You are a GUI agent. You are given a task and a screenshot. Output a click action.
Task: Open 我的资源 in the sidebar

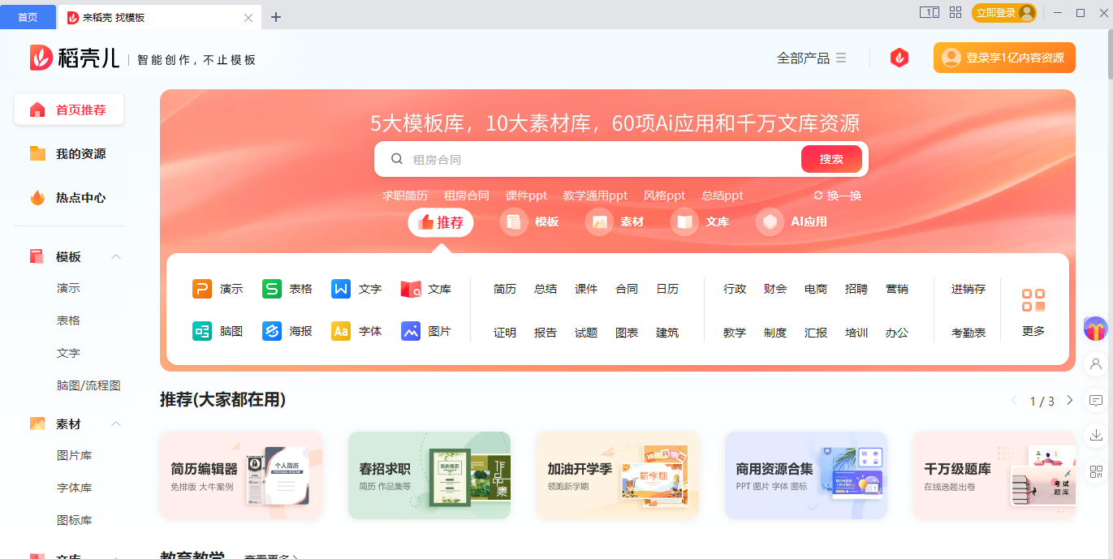tap(69, 153)
